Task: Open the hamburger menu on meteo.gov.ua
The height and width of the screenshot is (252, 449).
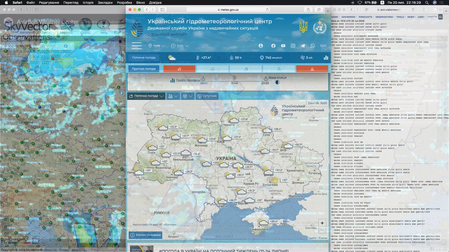Action: [x=137, y=46]
